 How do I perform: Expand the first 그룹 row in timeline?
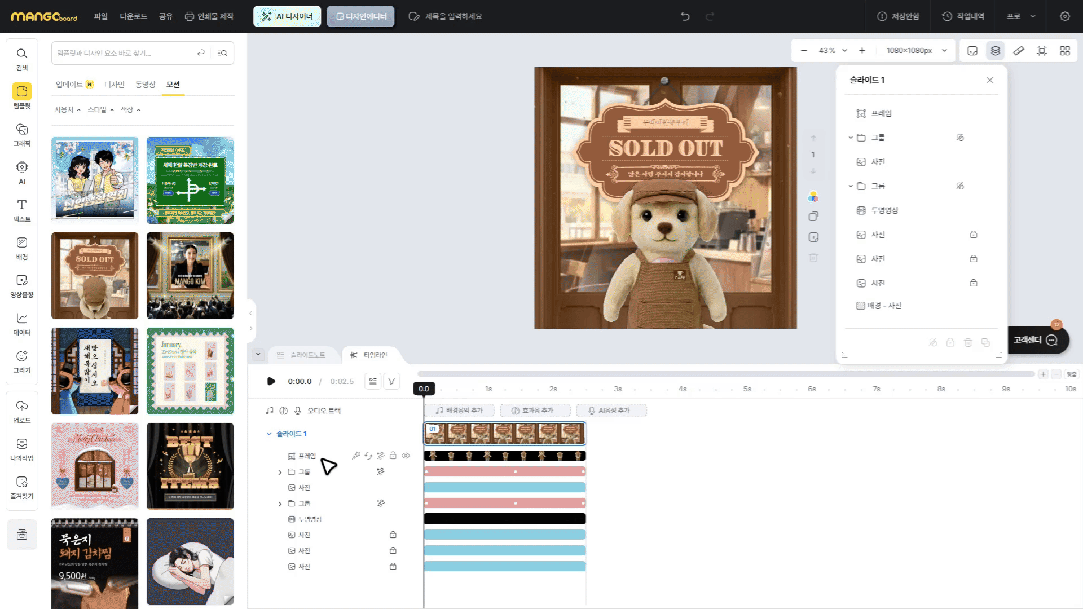coord(280,472)
